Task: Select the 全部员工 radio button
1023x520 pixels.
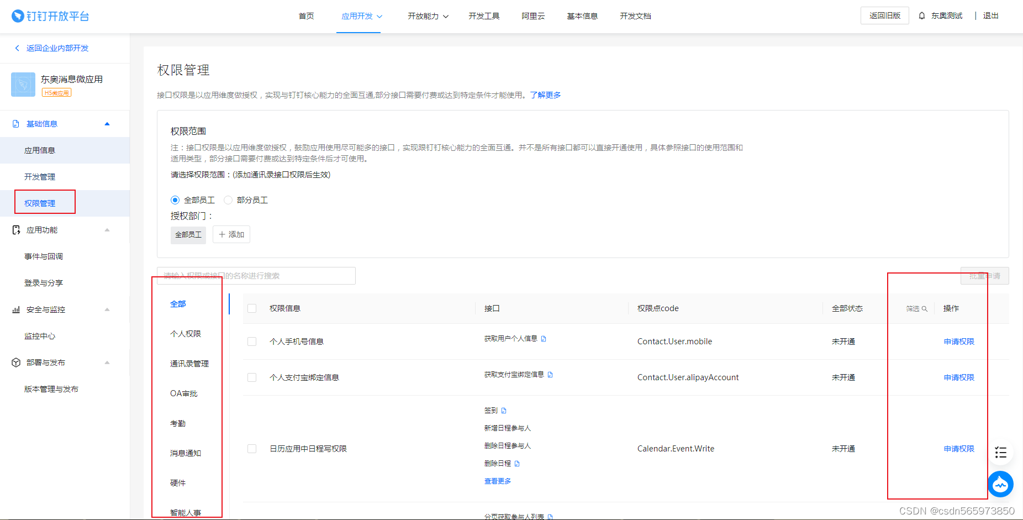Action: coord(175,200)
